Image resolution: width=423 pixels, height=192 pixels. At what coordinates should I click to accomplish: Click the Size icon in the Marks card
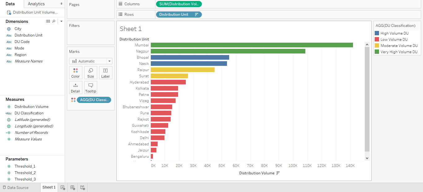tap(90, 72)
